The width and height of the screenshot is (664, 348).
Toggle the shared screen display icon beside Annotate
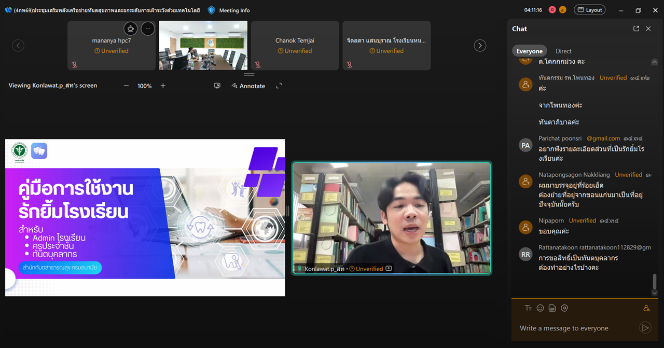(x=217, y=86)
